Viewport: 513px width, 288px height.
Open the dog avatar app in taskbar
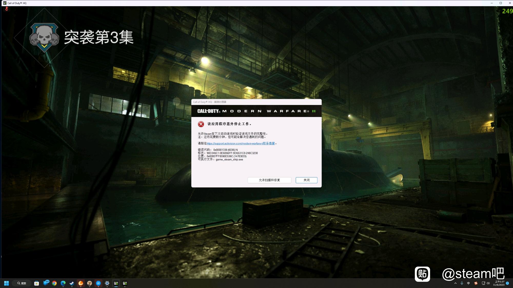(x=90, y=283)
